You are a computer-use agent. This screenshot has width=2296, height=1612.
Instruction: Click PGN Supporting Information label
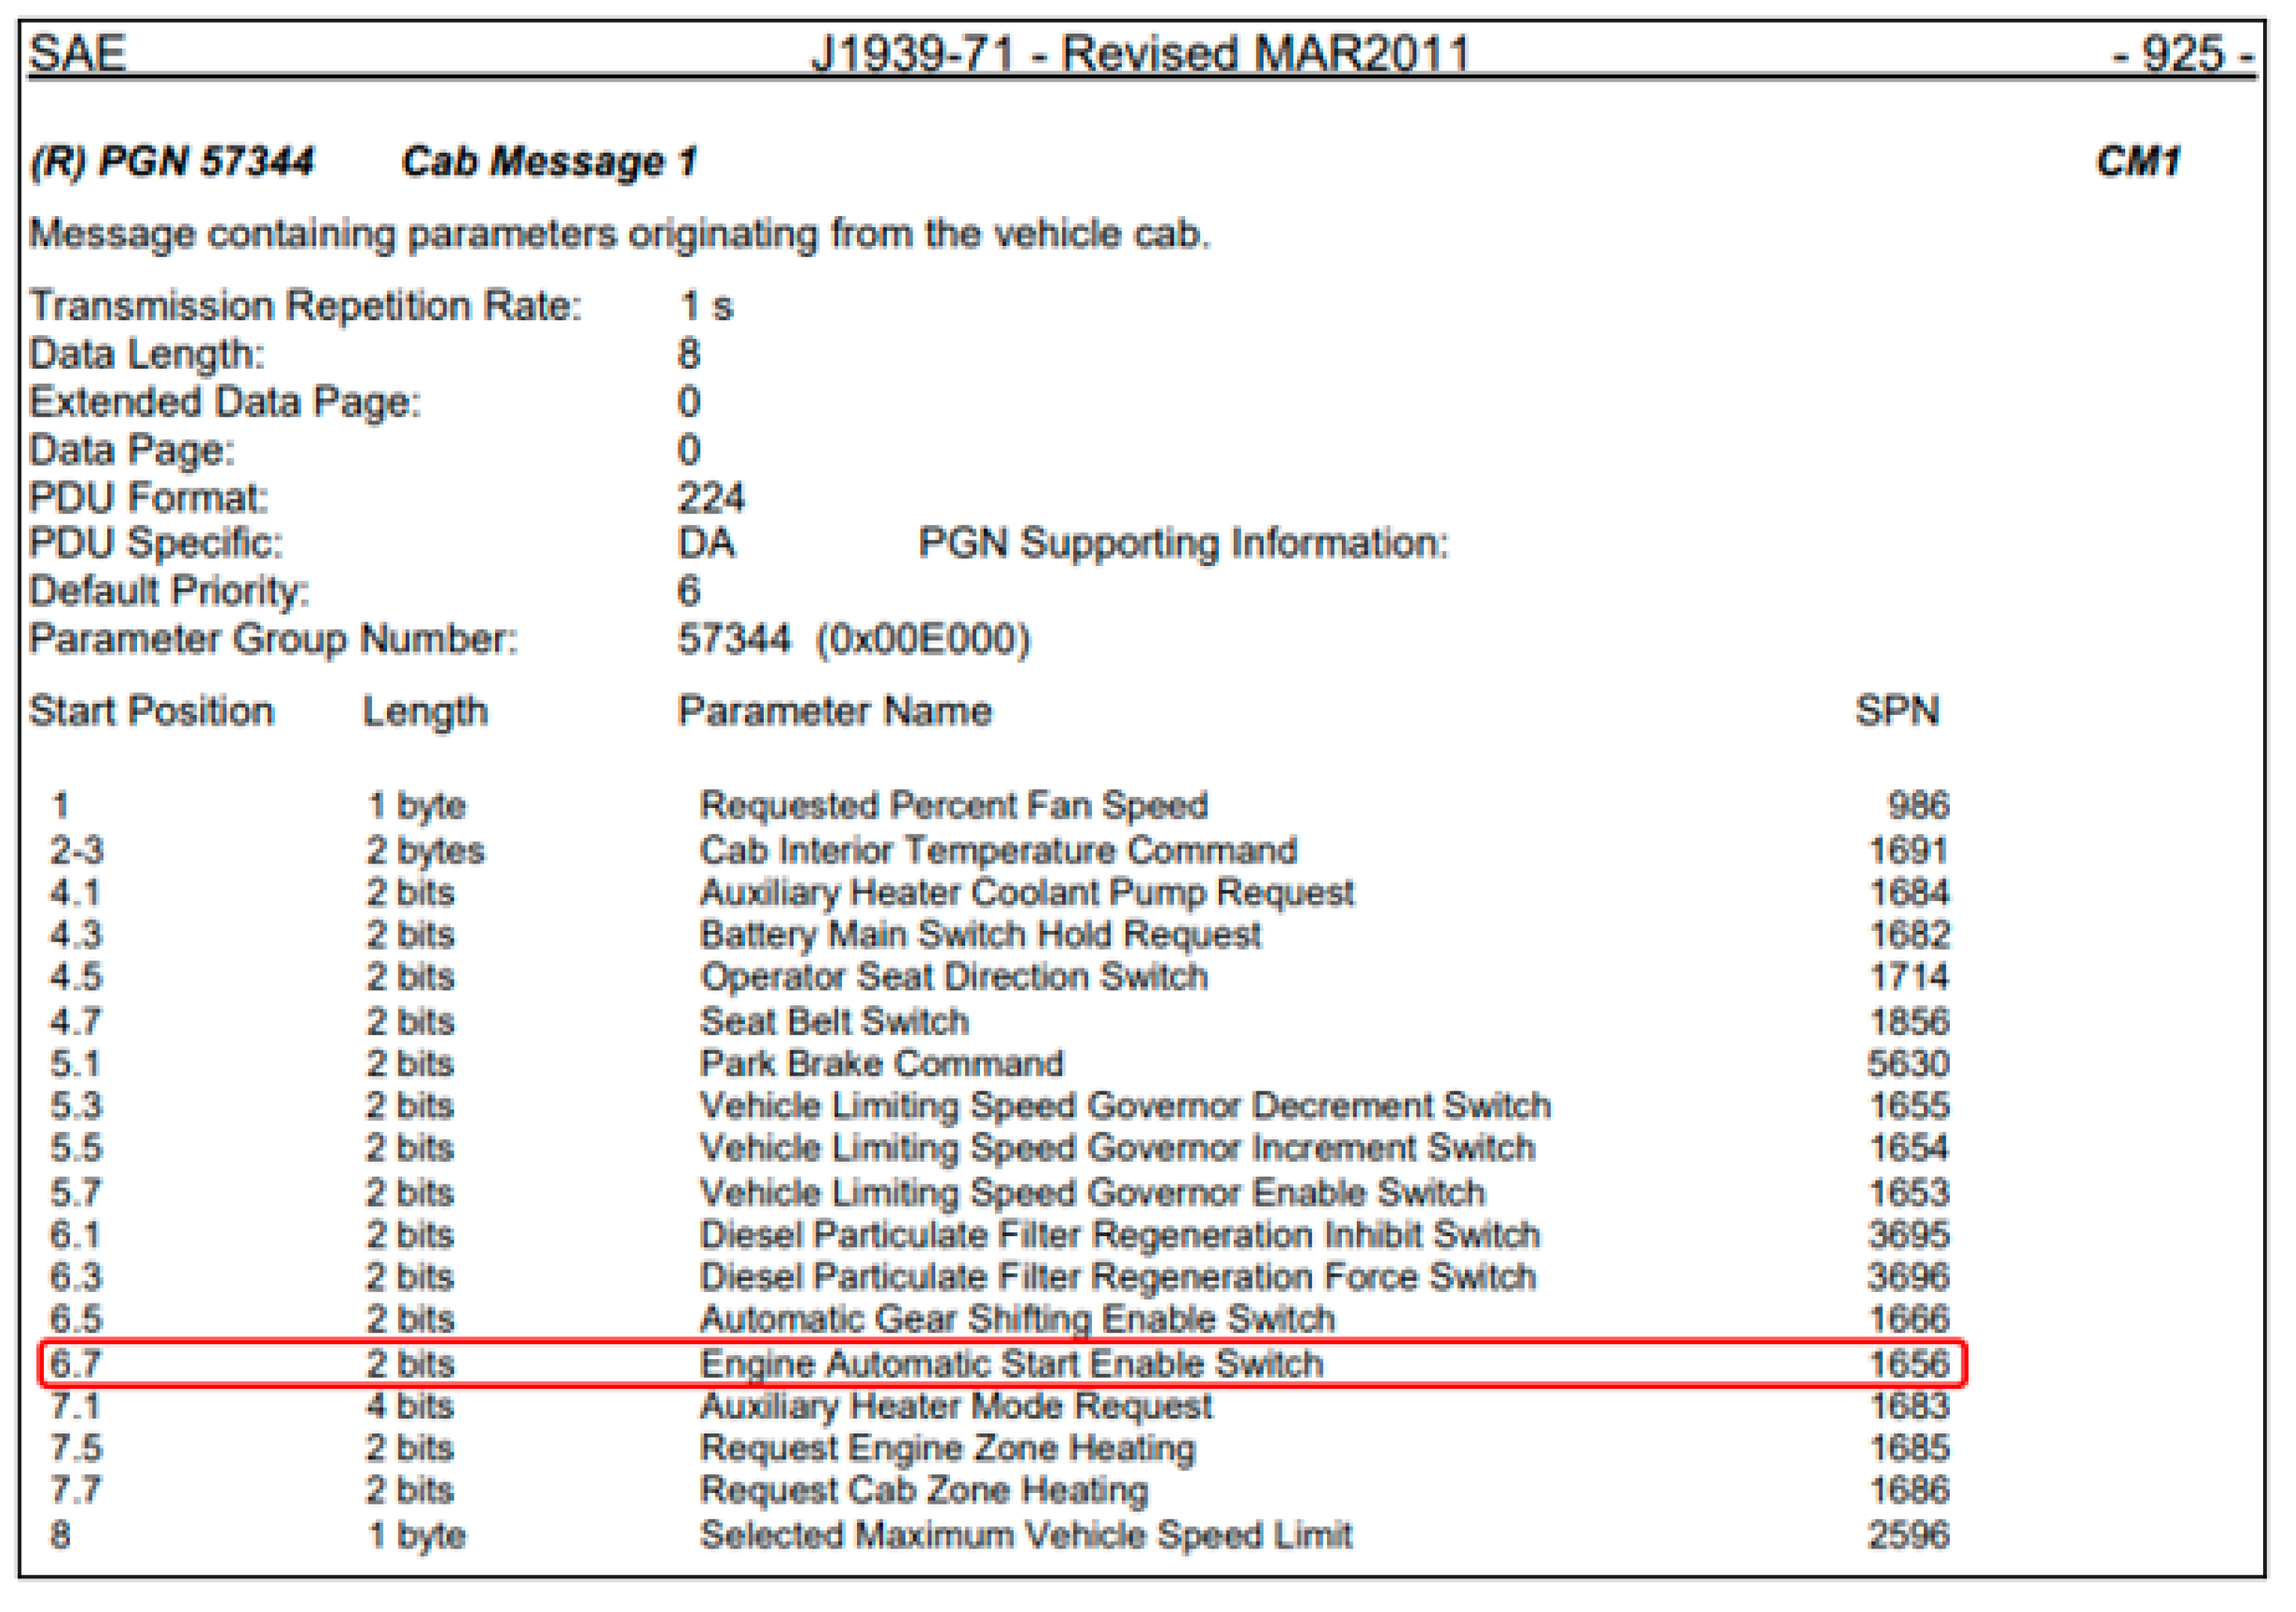tap(1183, 543)
